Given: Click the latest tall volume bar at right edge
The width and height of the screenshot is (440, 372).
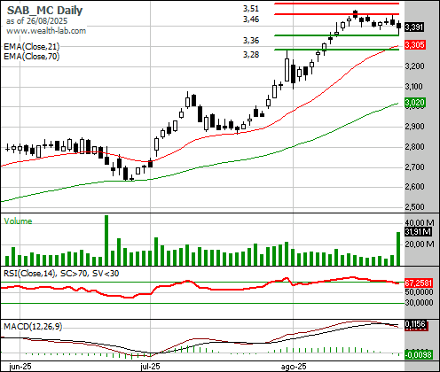Looking at the screenshot, I should [x=398, y=249].
